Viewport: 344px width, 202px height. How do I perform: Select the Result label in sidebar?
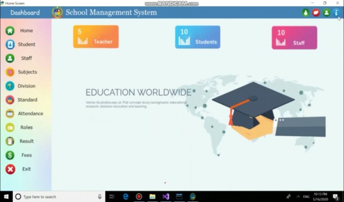27,141
